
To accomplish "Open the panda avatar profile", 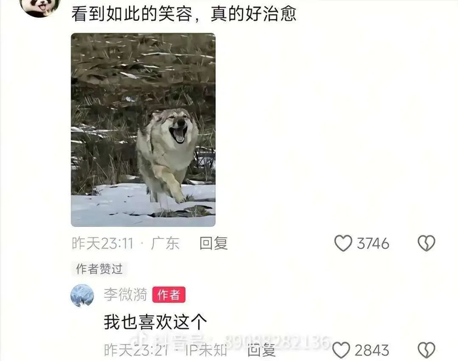I will [x=41, y=8].
